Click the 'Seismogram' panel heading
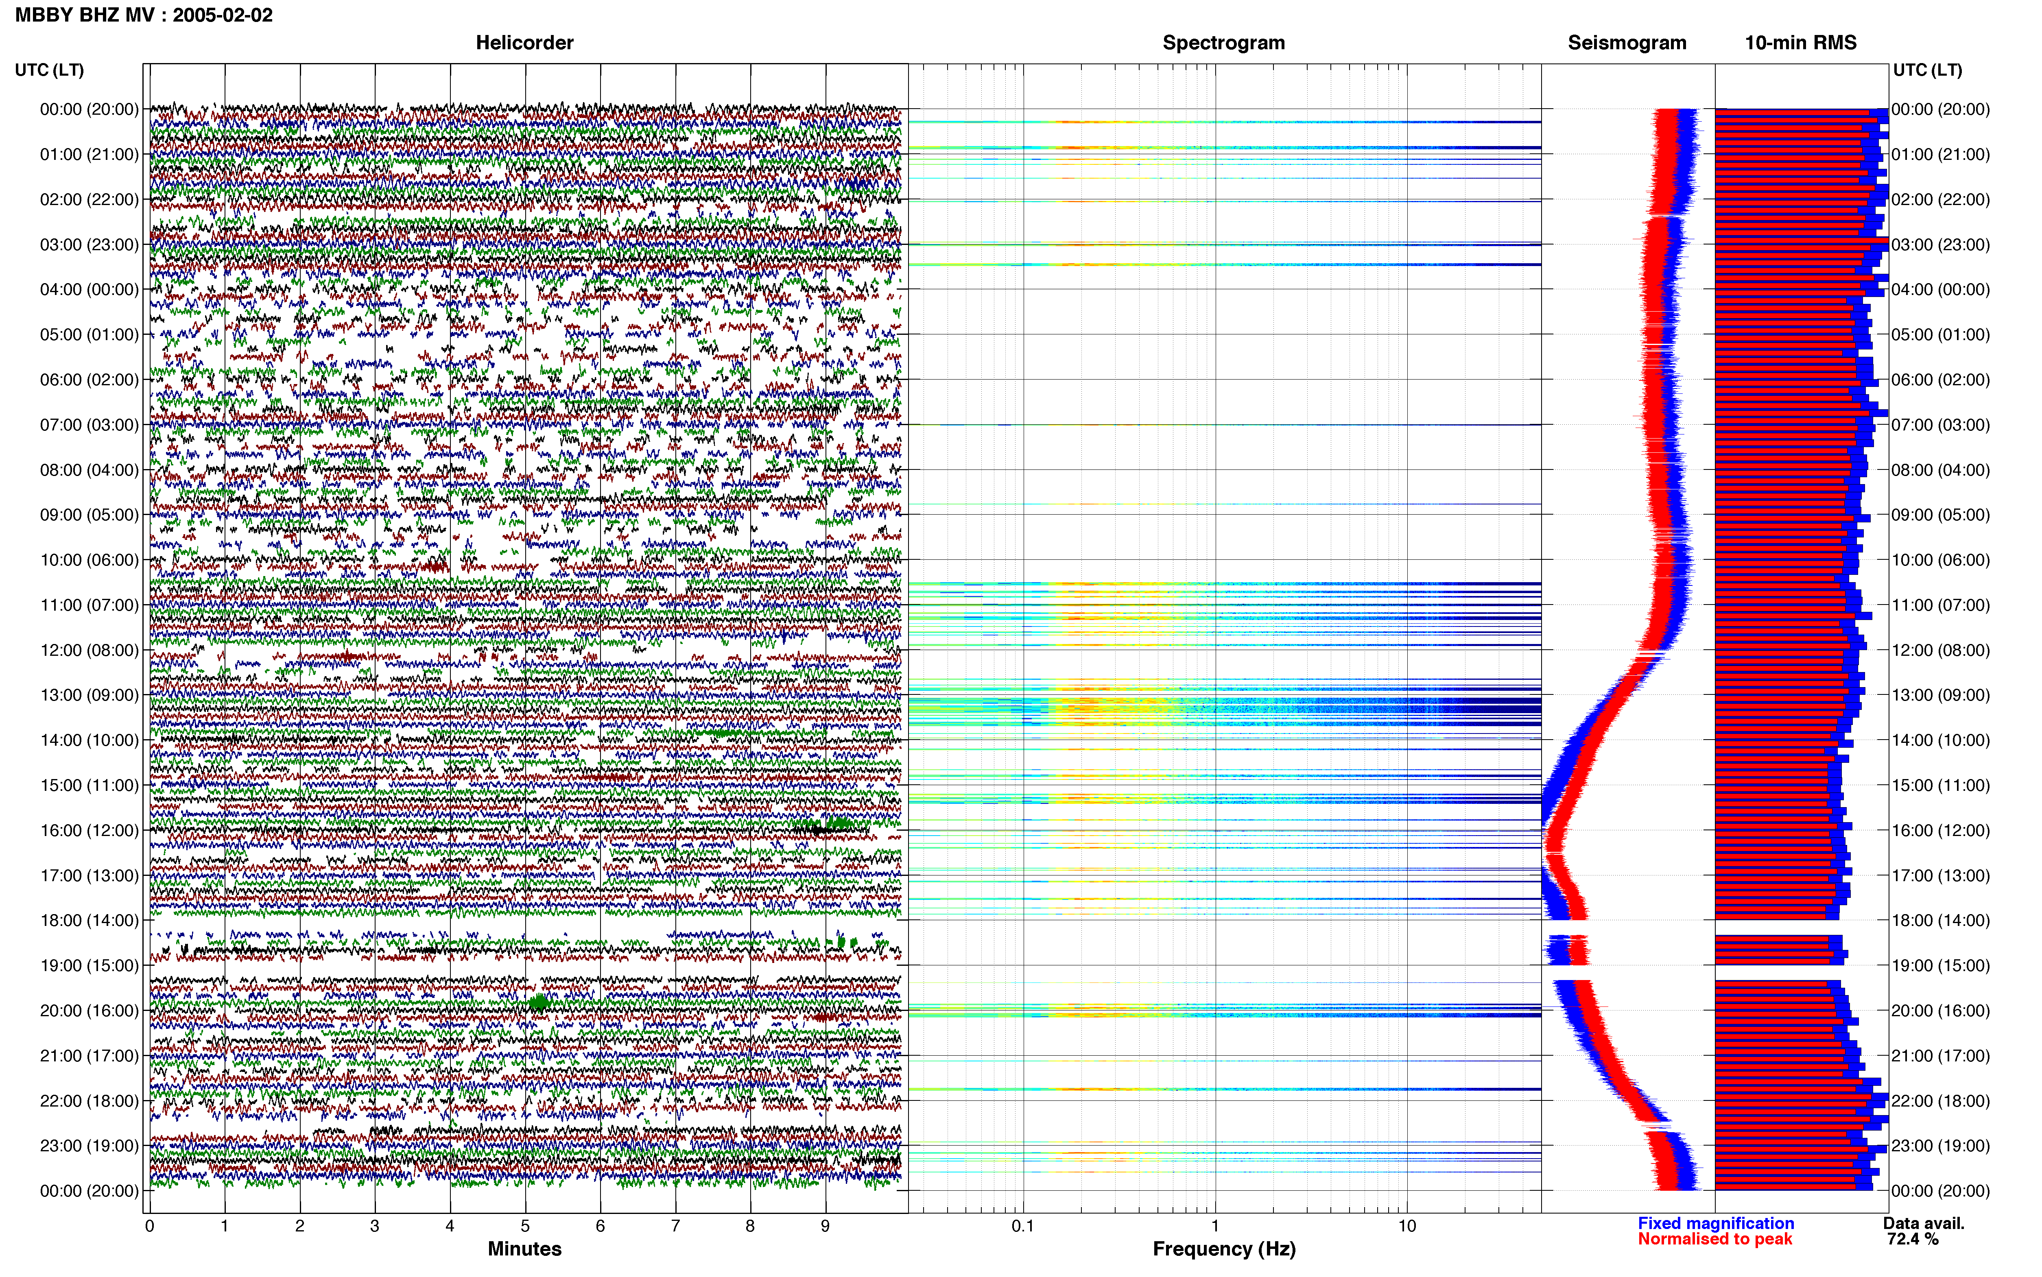The width and height of the screenshot is (2042, 1277). click(1627, 43)
